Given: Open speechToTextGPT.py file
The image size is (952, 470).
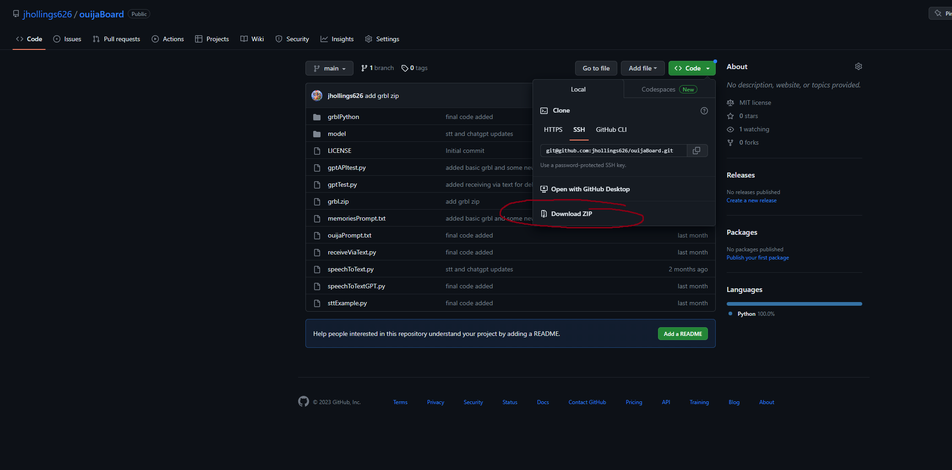Looking at the screenshot, I should pos(356,286).
